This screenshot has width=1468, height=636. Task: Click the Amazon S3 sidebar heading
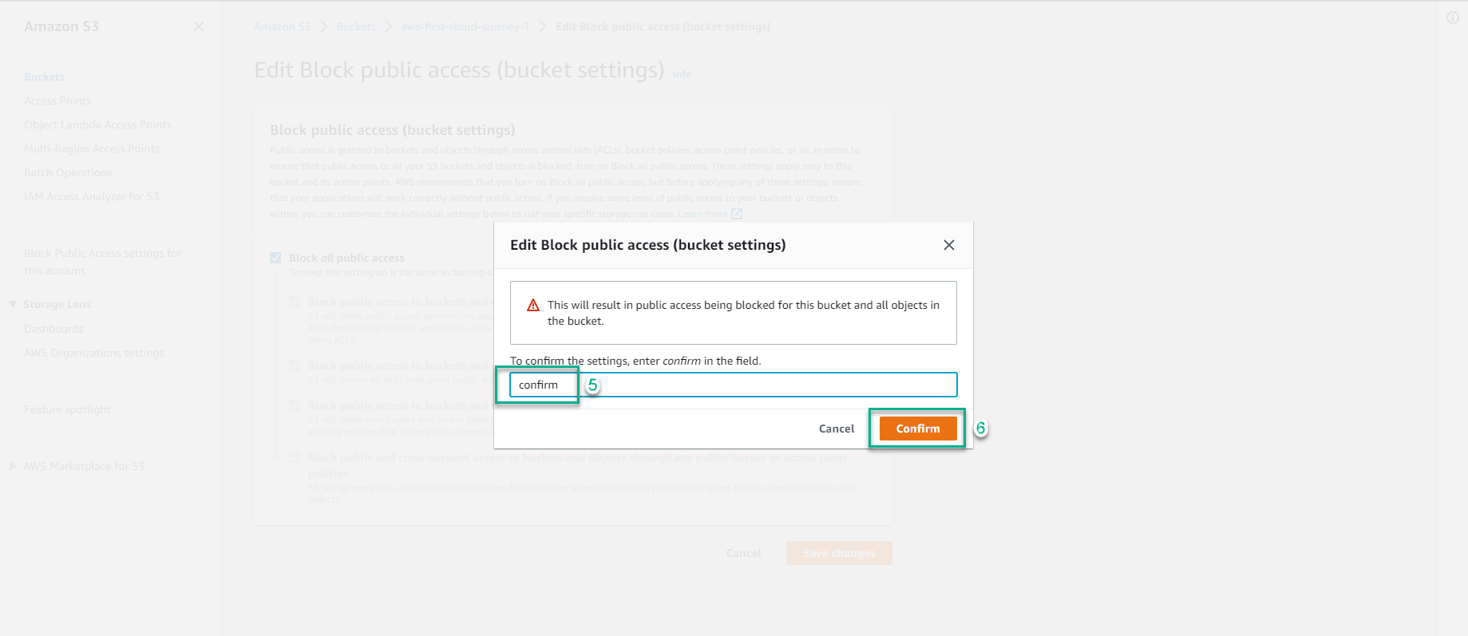tap(61, 26)
